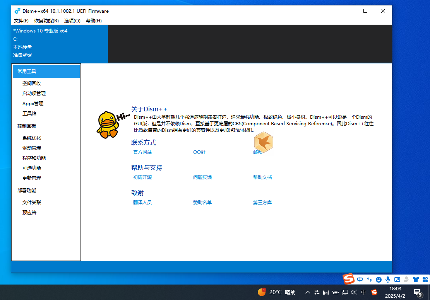The image size is (430, 300).
Task: Click the 关于Dism++ heading
Action: tap(149, 109)
